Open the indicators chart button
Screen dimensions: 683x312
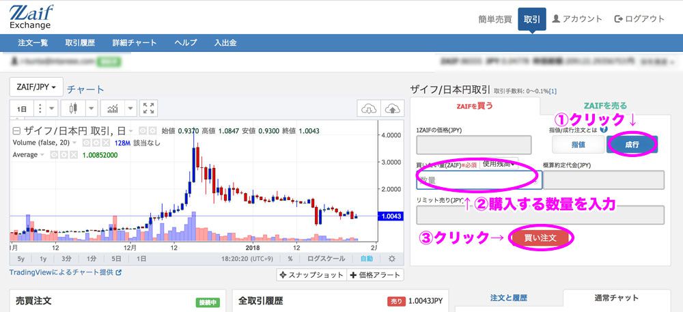click(113, 109)
